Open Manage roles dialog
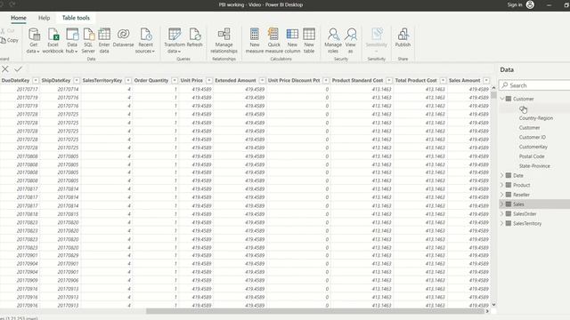Screen dimensions: 570x320 (x=333, y=41)
